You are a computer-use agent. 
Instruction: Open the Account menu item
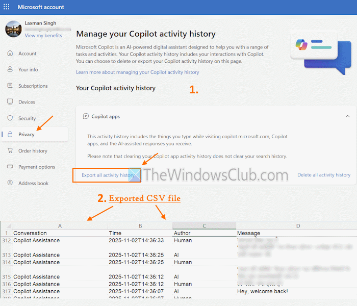[28, 54]
